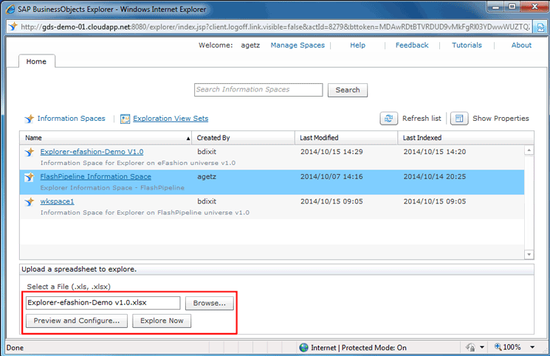Image resolution: width=550 pixels, height=356 pixels.
Task: Focus the Search Information Spaces field
Action: [x=258, y=90]
